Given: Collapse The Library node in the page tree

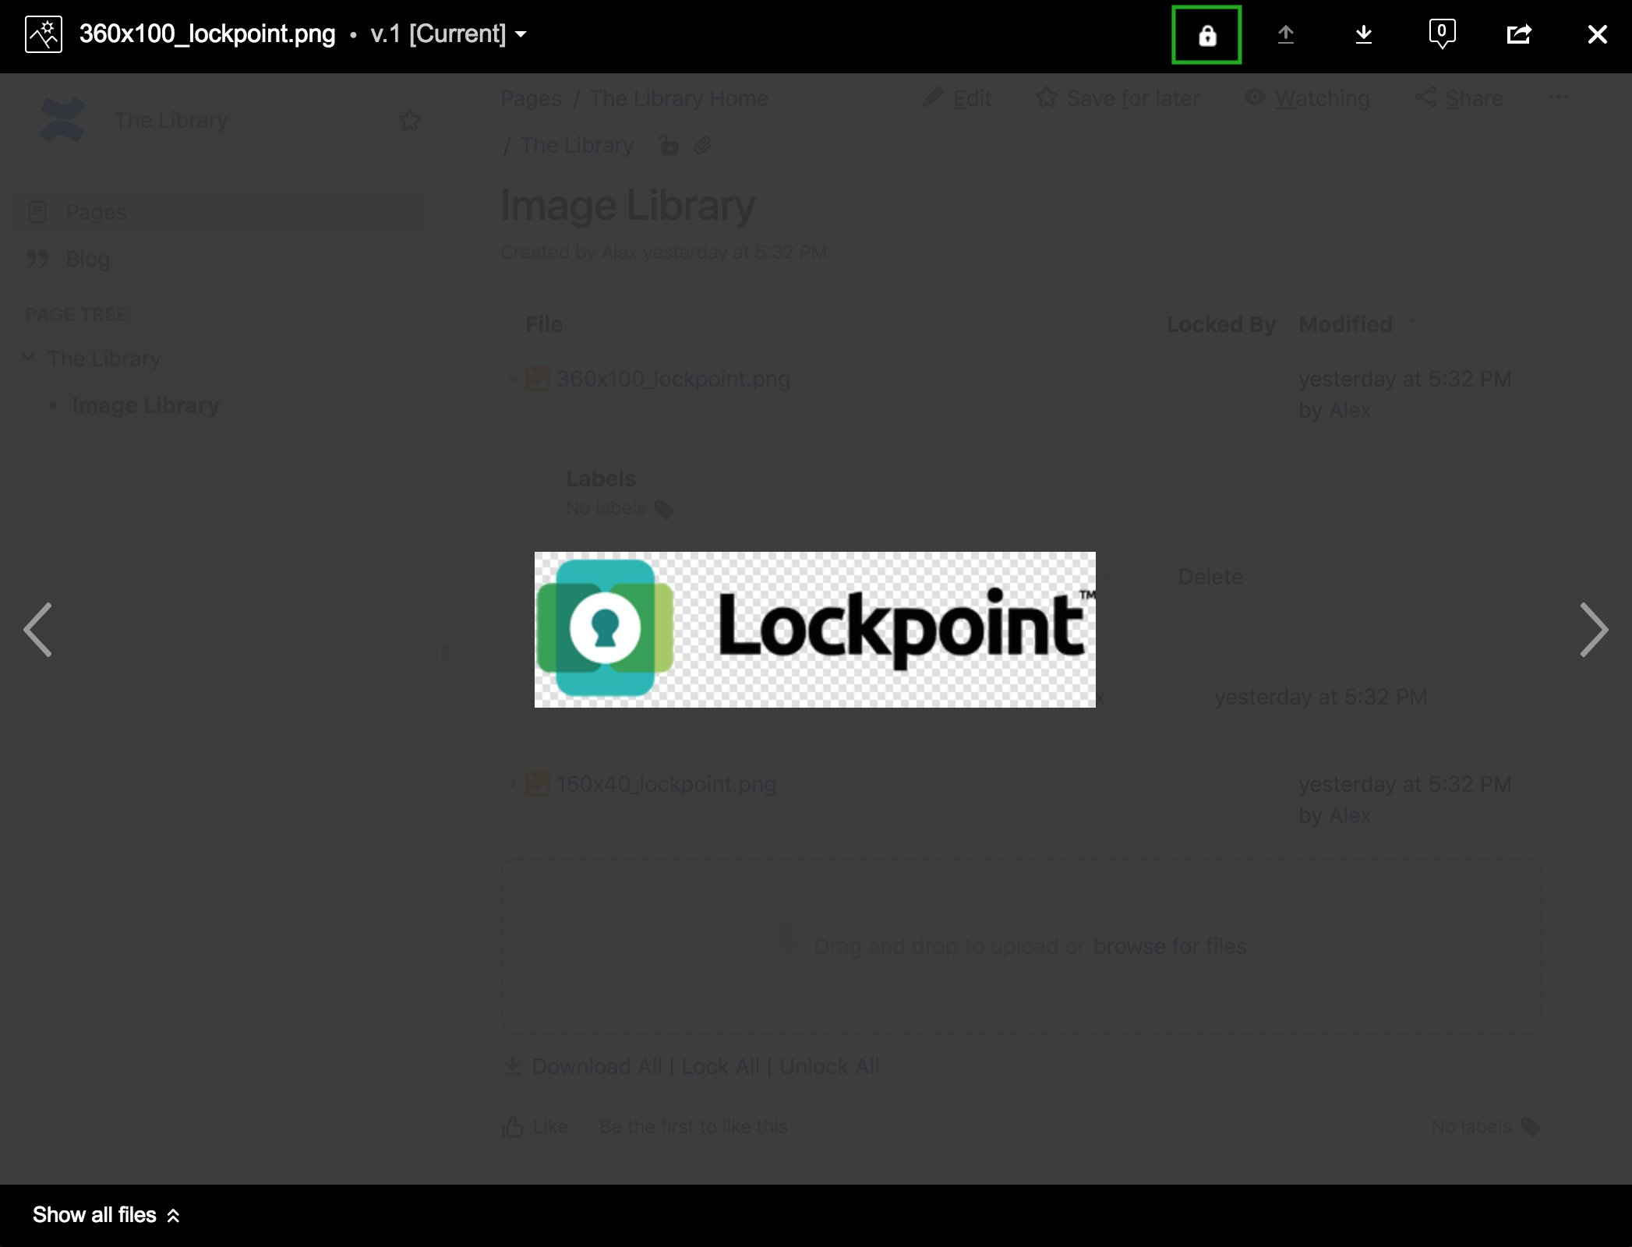Looking at the screenshot, I should (28, 358).
